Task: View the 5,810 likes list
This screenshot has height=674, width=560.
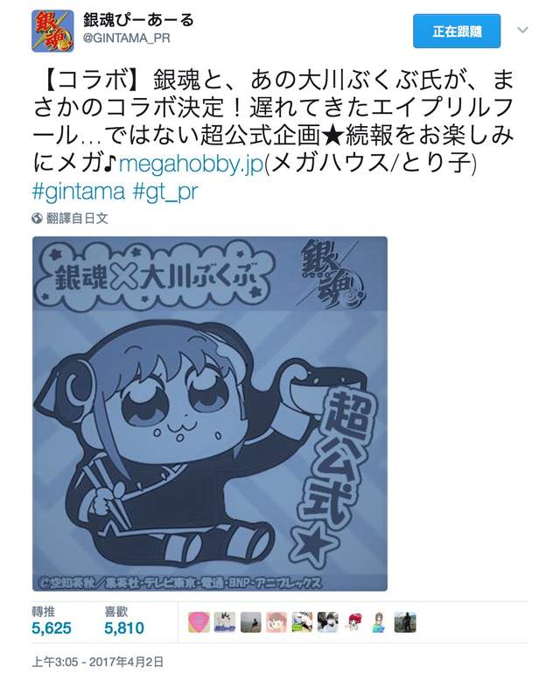Action: (124, 621)
